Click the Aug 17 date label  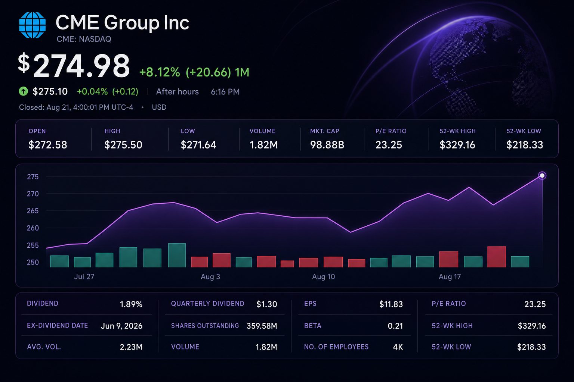[450, 277]
